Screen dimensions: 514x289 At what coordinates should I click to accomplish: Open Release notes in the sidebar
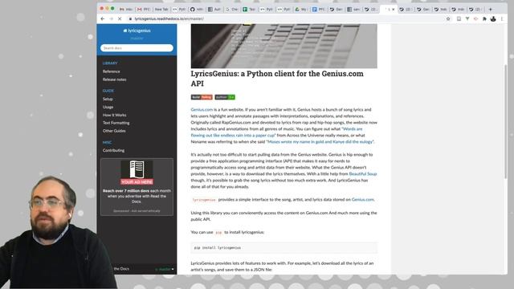tap(114, 79)
